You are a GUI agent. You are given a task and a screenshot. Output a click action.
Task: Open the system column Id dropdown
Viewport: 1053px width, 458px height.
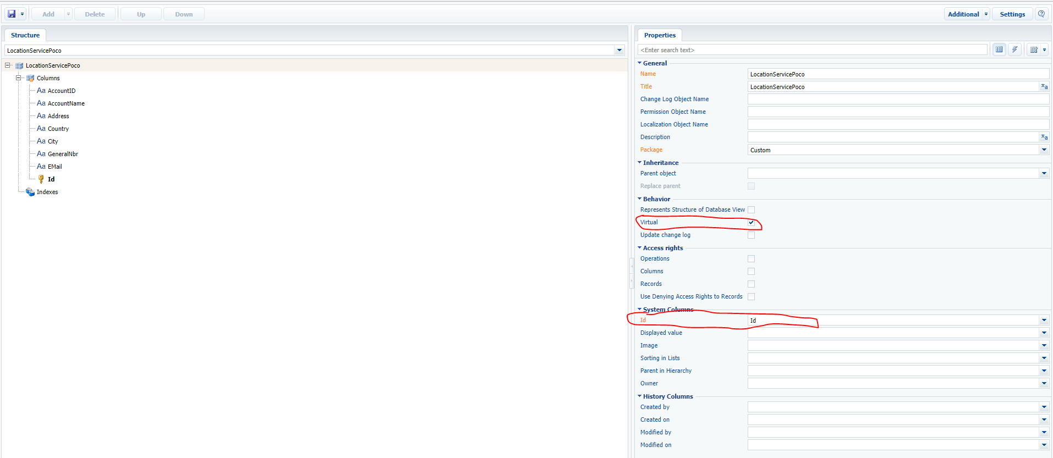coord(1044,320)
